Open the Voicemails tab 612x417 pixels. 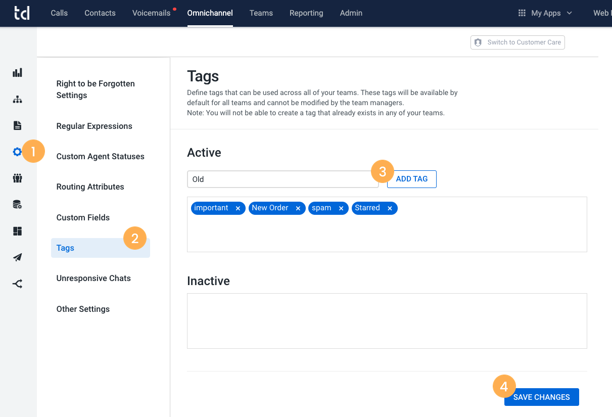tap(152, 13)
